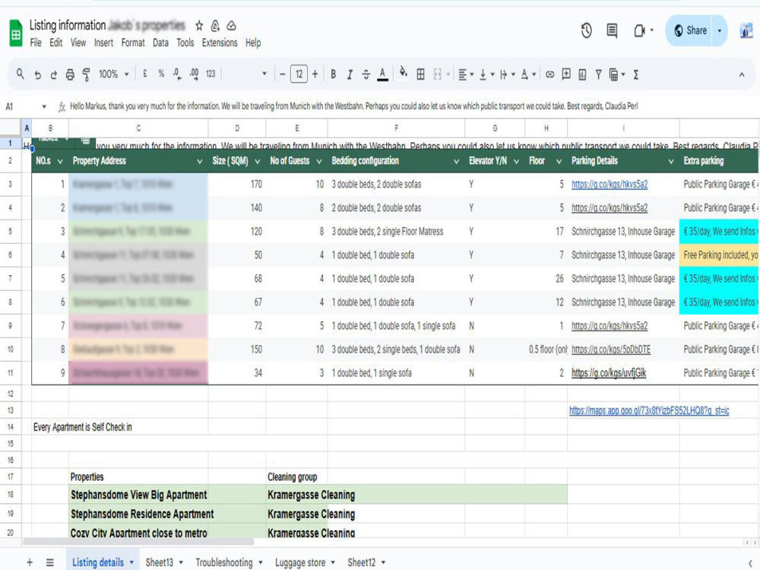
Task: Open the text color picker
Action: 382,74
